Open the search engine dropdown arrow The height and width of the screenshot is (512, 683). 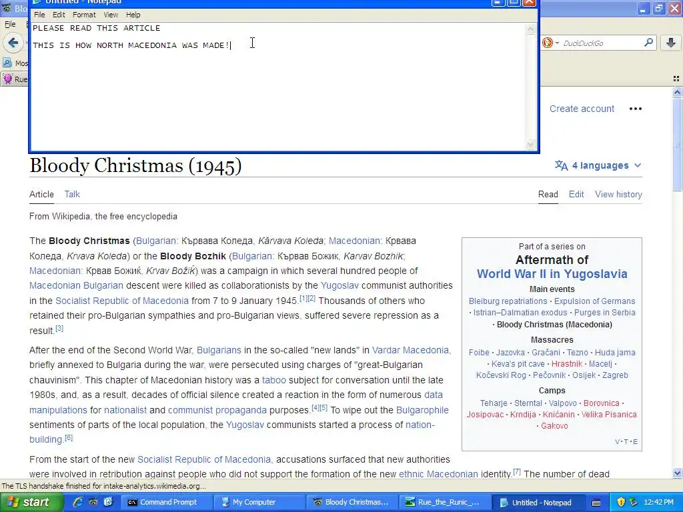point(557,43)
